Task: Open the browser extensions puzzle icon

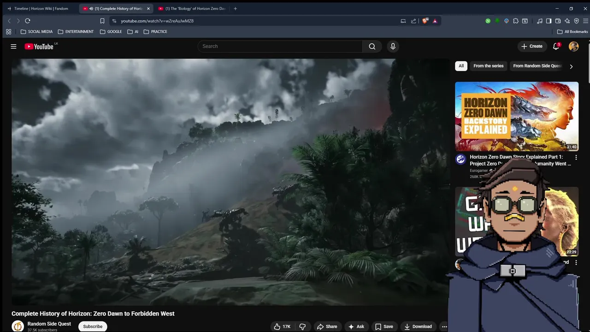Action: pos(515,21)
